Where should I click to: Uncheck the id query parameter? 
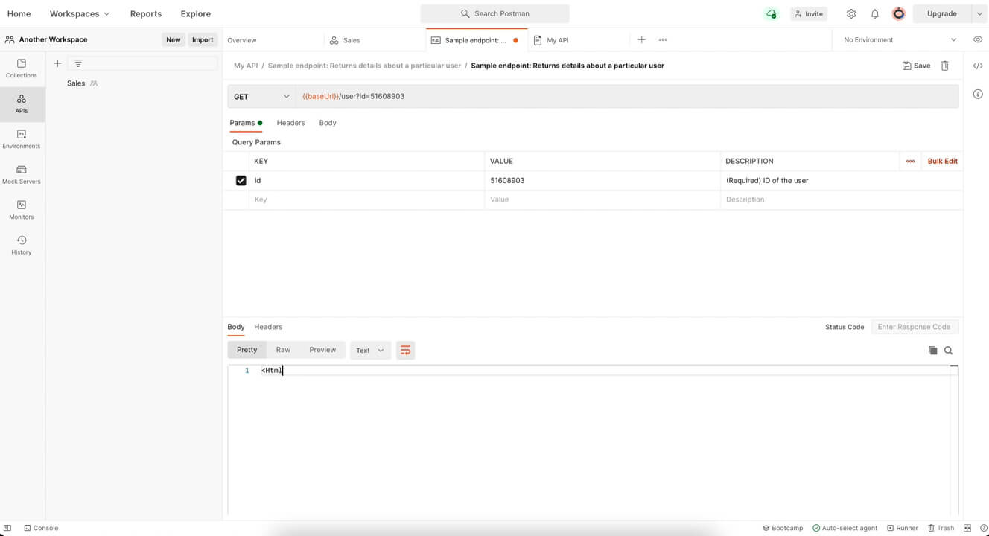pos(241,180)
